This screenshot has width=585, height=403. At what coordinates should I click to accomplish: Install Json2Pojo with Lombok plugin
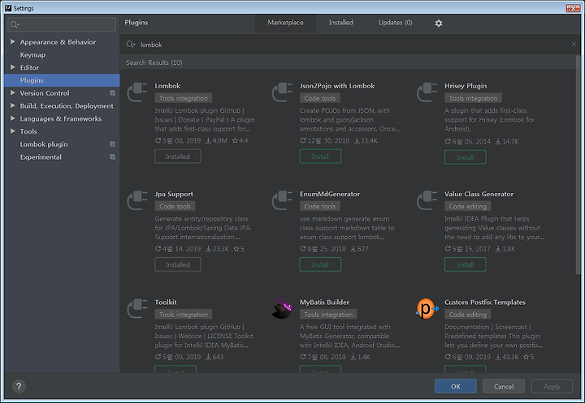(x=320, y=156)
